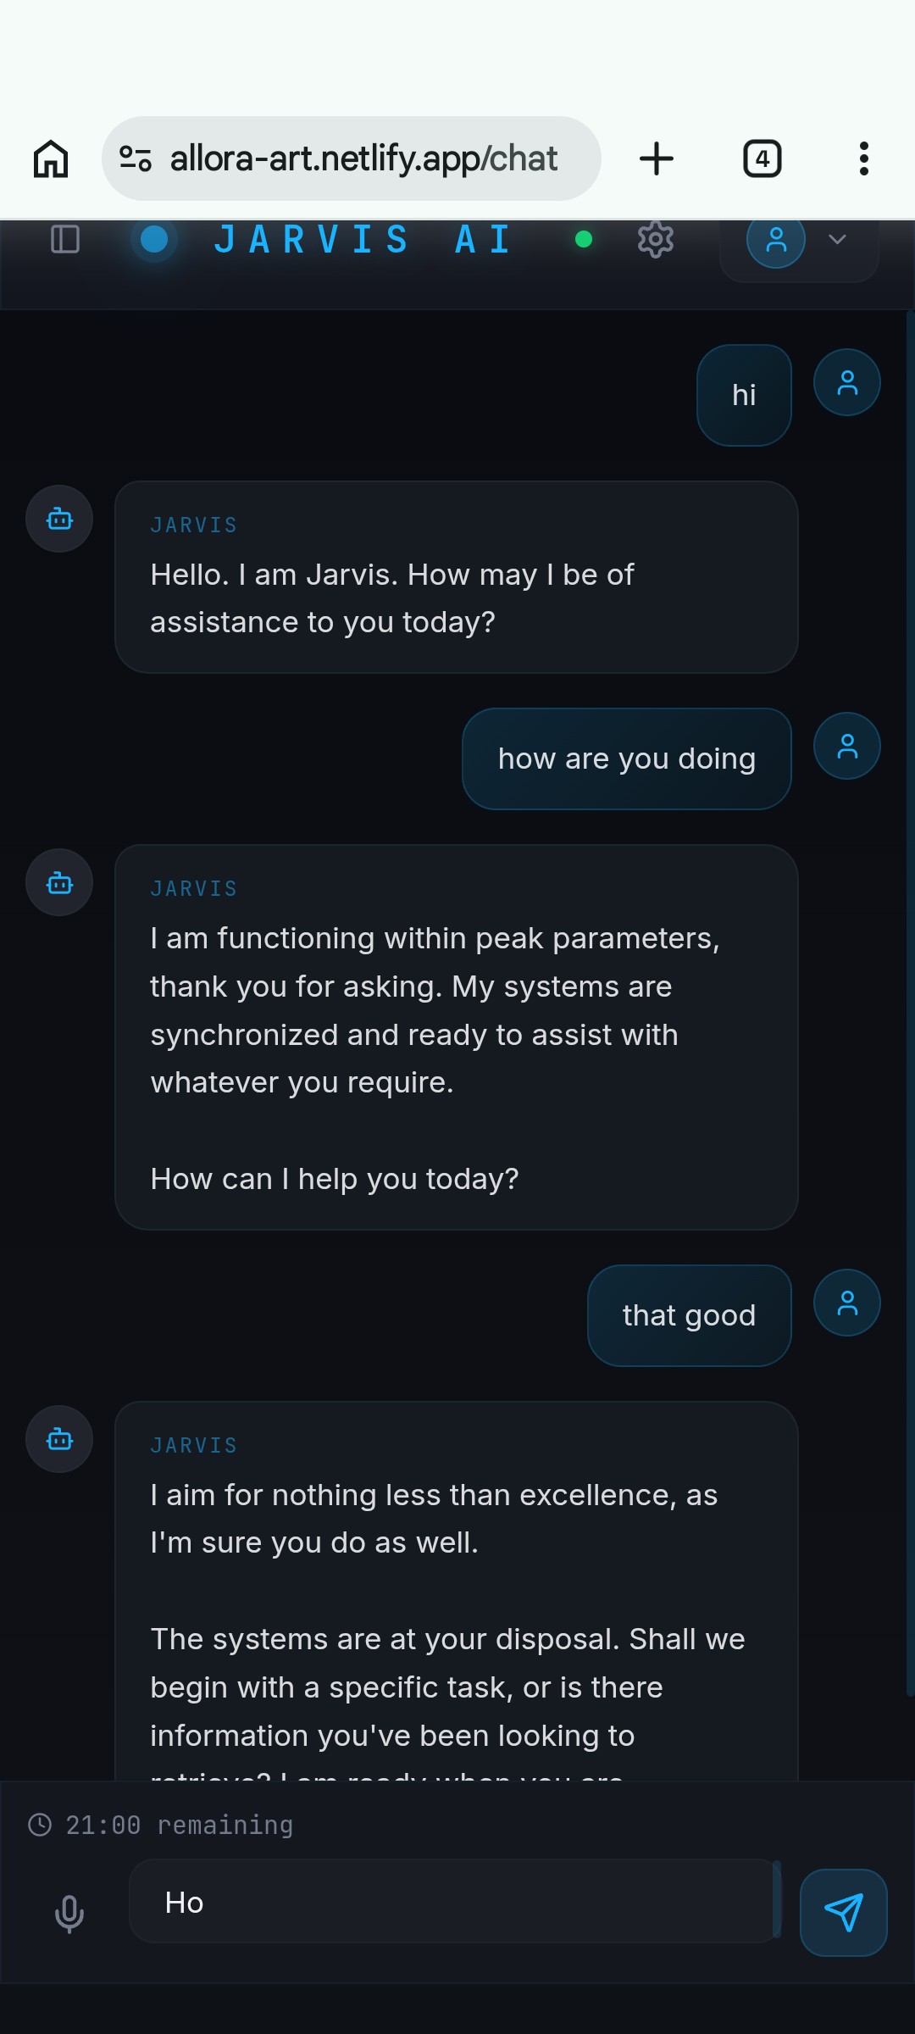Open the settings gear icon
Screen dimensions: 915x2034
click(x=656, y=240)
